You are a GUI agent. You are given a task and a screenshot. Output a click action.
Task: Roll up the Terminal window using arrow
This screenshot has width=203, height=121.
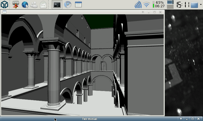pos(181,119)
